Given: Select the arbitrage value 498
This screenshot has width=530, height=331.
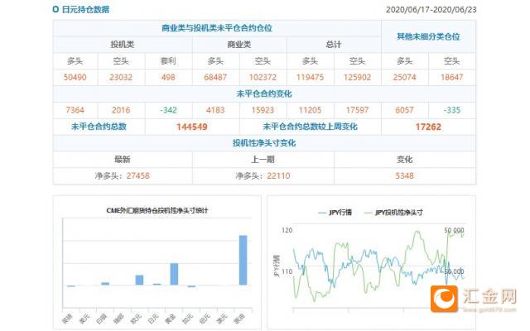Looking at the screenshot, I should [168, 77].
